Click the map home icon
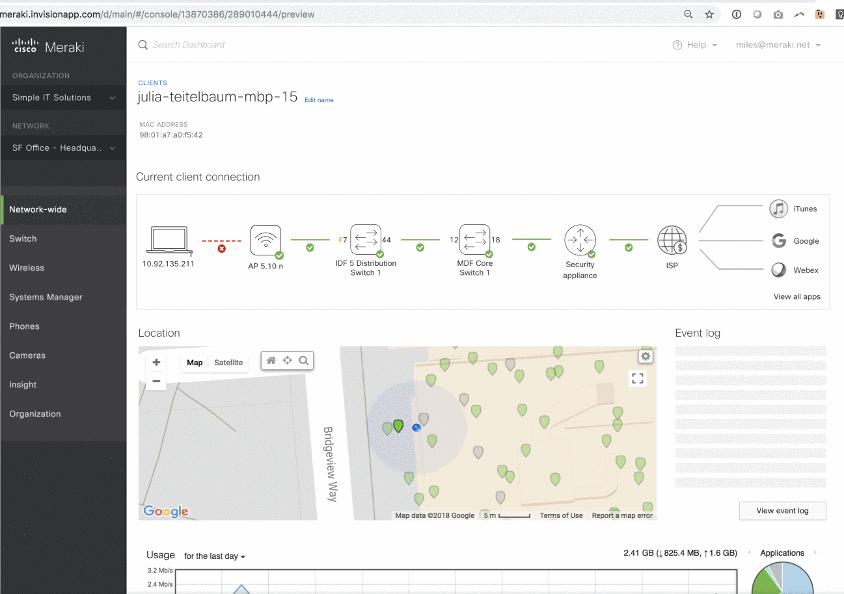 (x=271, y=360)
